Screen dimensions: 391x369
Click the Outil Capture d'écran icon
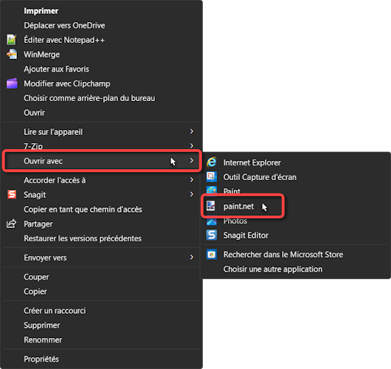pos(212,176)
